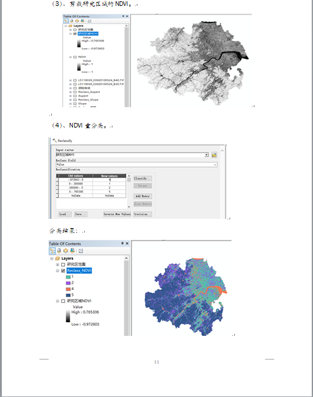Click purple swatch for class 2
The image size is (313, 397).
68,283
